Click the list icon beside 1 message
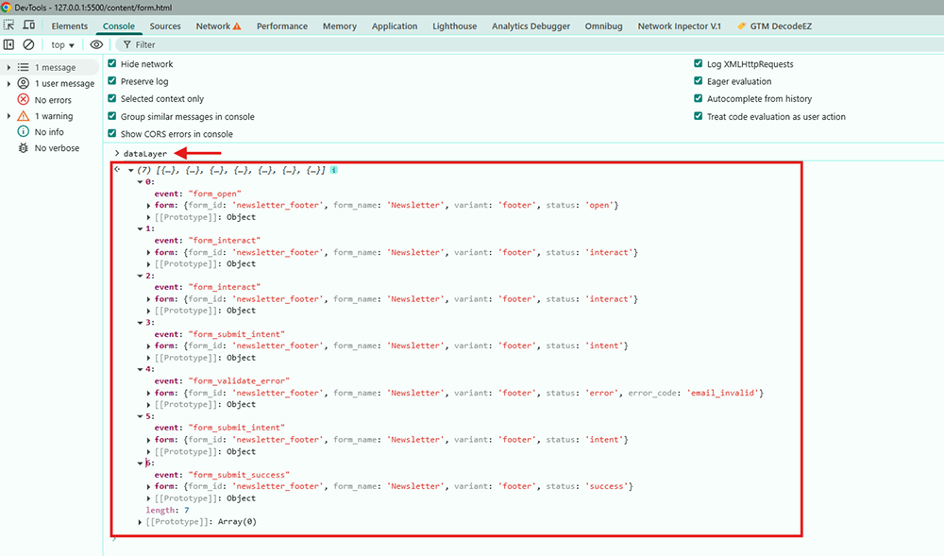This screenshot has height=556, width=944. point(23,67)
